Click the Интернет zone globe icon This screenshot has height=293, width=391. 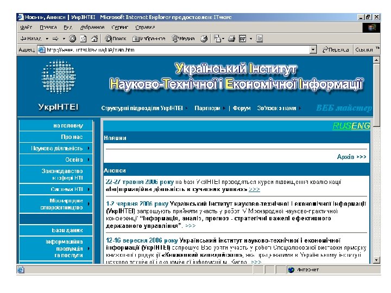291,270
